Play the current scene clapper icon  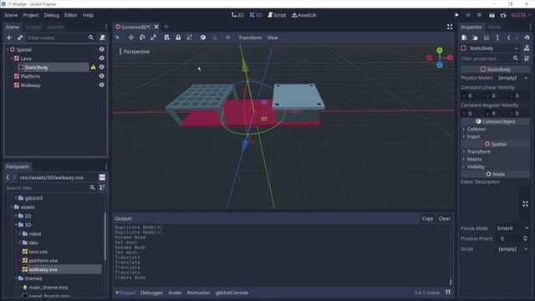click(492, 15)
